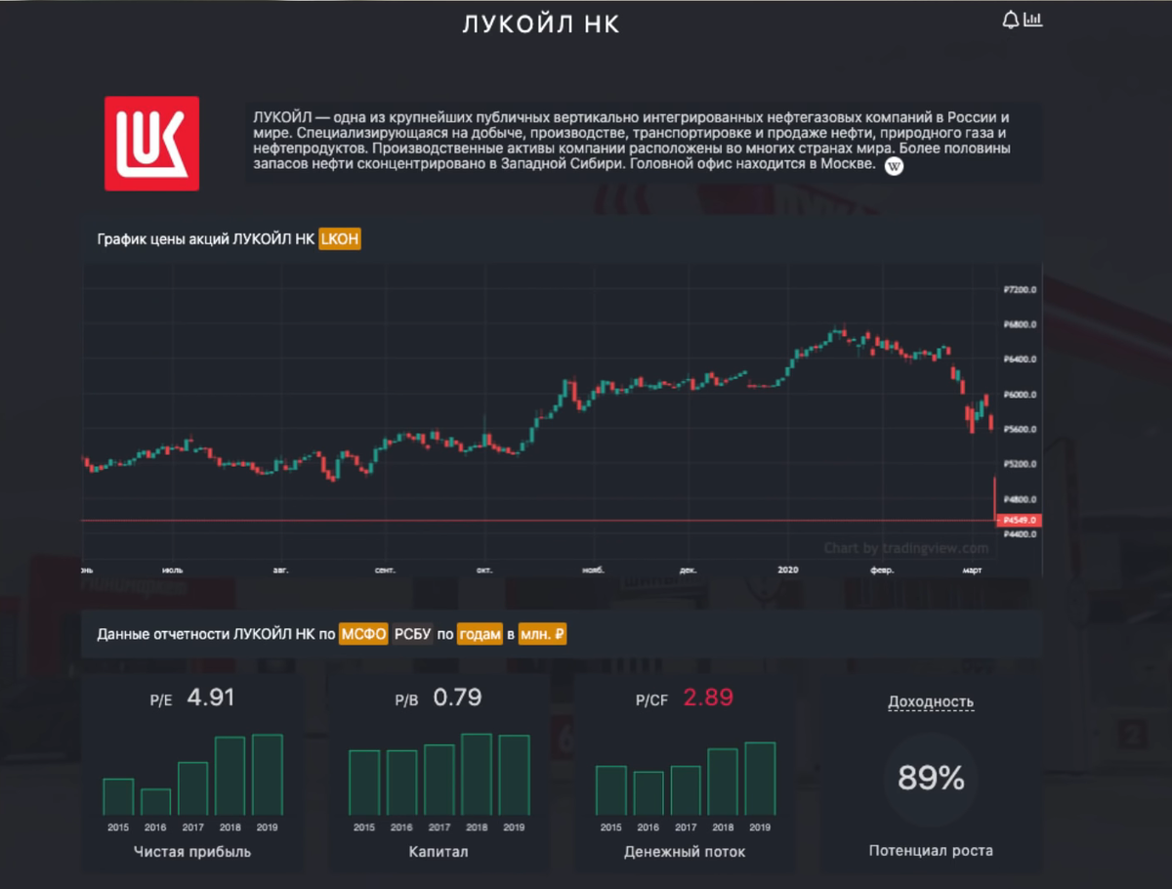Select the 2016 bar in Чистая прибыль chart

(155, 802)
